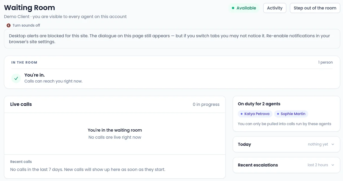The height and width of the screenshot is (181, 343).
Task: Click the Live calls heading
Action: click(x=21, y=104)
